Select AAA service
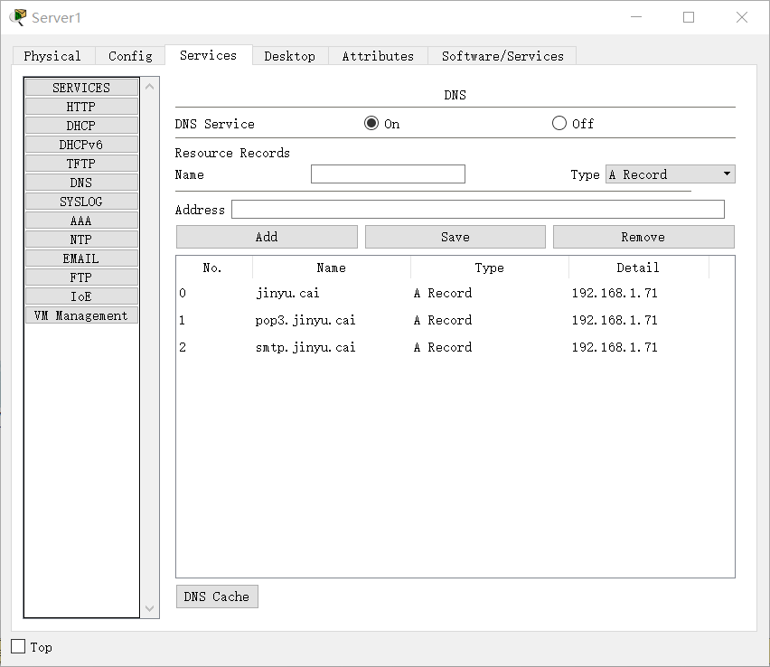Viewport: 770px width, 667px height. 81,221
